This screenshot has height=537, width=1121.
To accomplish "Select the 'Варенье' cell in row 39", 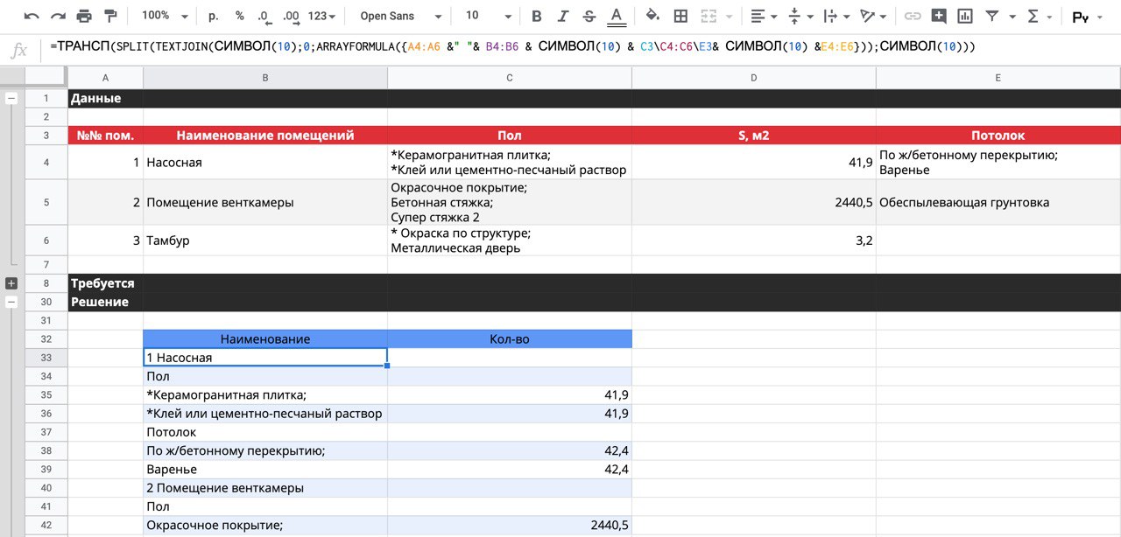I will point(265,469).
